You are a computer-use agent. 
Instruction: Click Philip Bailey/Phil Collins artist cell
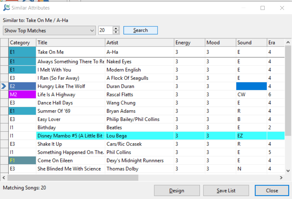click(139, 119)
